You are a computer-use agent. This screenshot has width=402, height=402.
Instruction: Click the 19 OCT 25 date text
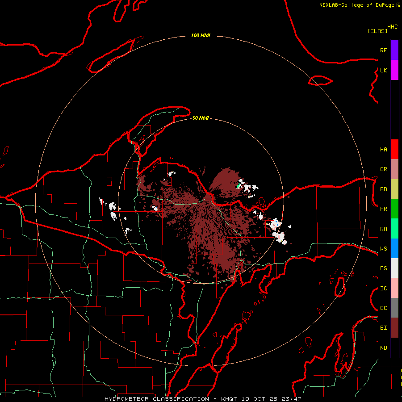[260, 399]
